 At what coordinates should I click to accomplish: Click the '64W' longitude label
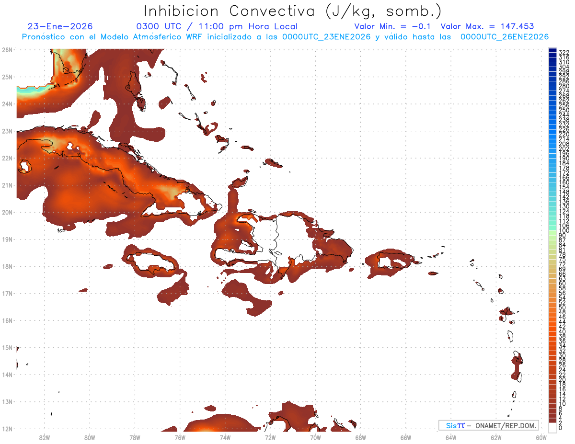tap(451, 437)
